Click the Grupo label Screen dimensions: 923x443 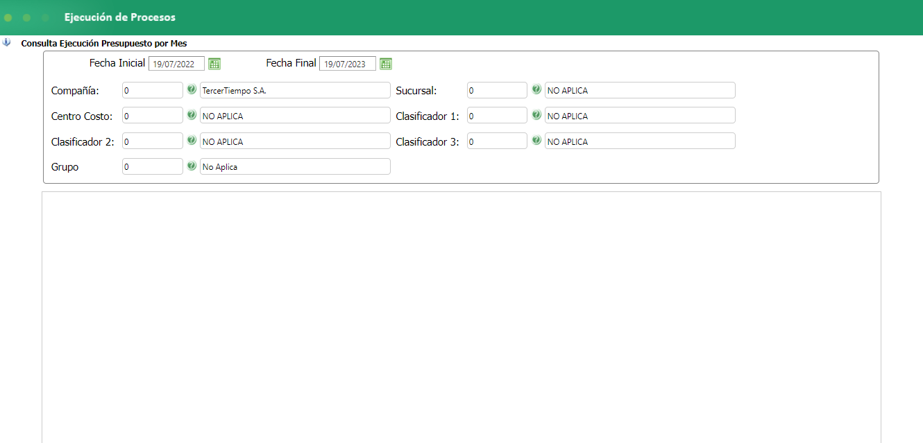point(65,167)
